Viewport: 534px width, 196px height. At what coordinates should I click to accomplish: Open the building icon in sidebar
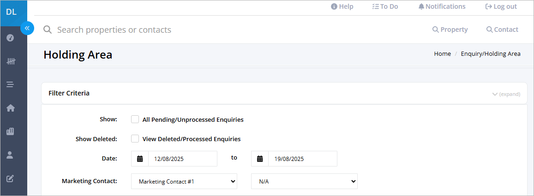(x=10, y=131)
